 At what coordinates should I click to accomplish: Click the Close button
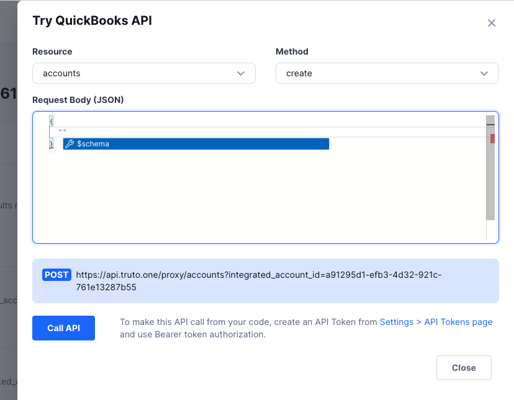[x=464, y=368]
